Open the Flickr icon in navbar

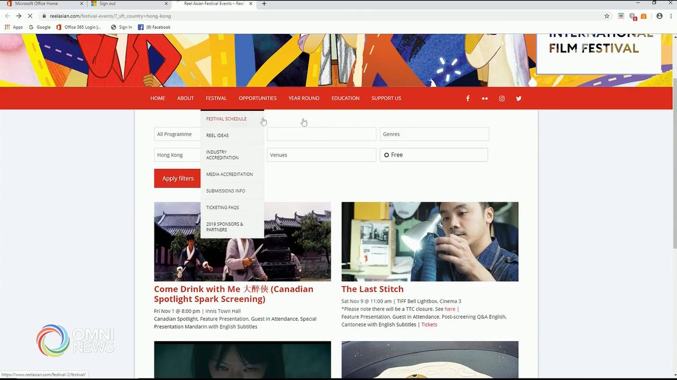[484, 99]
